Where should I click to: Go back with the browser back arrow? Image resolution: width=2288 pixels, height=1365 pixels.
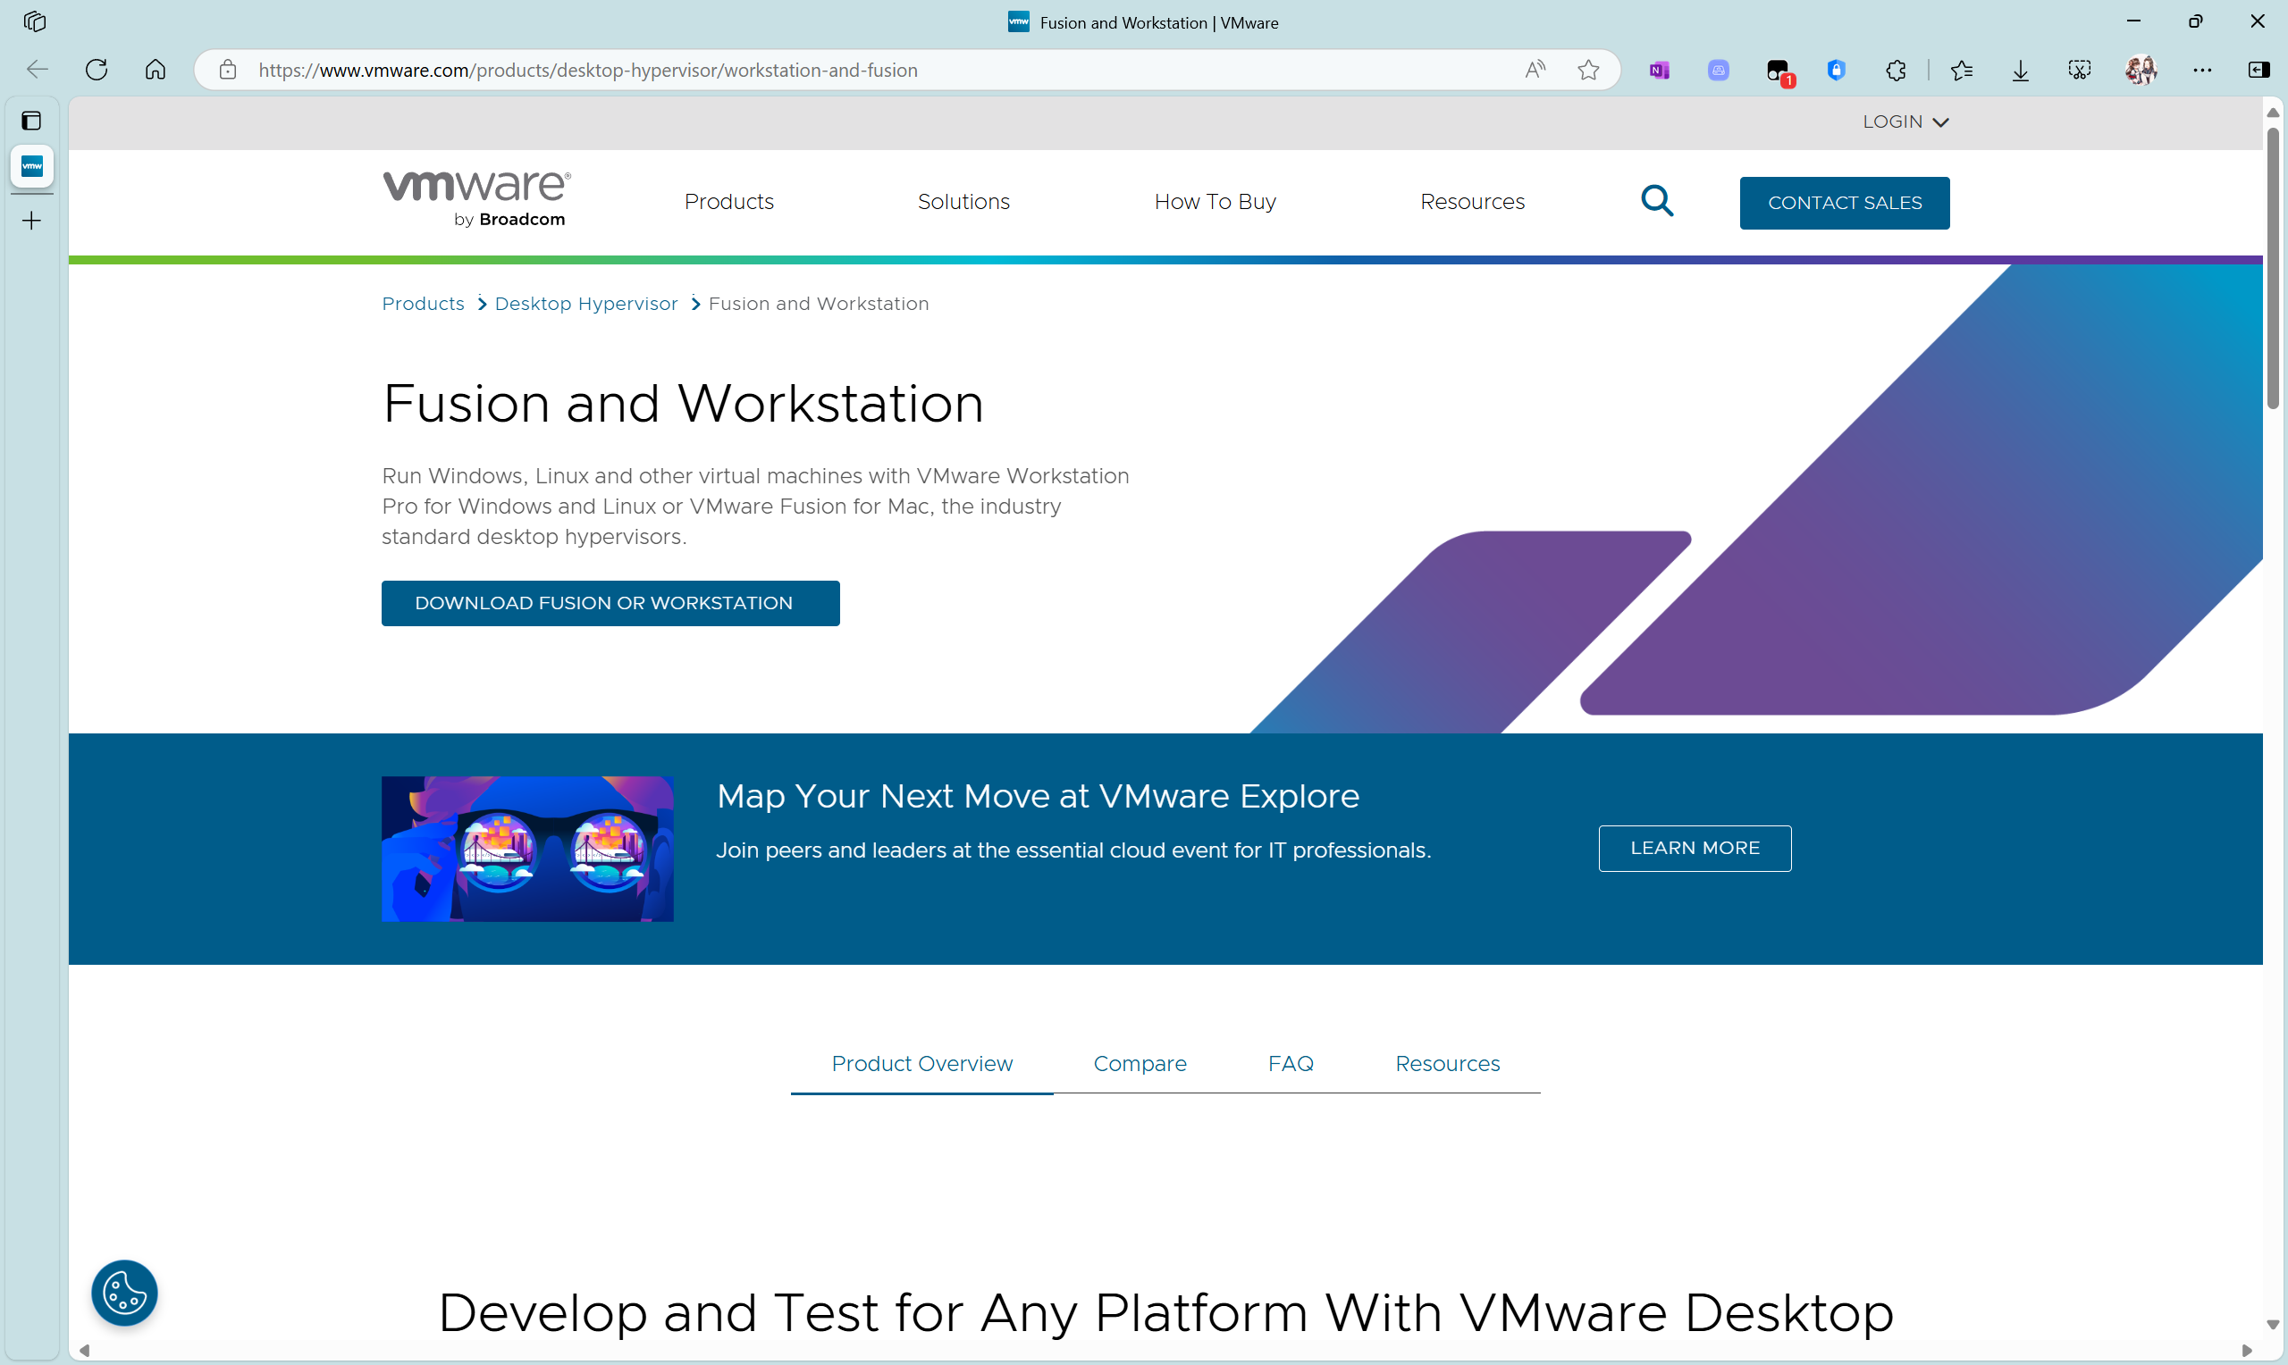coord(38,70)
